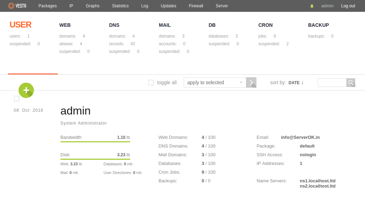Screen dimensions: 365x206
Task: Click the notification bell icon
Action: [x=311, y=6]
